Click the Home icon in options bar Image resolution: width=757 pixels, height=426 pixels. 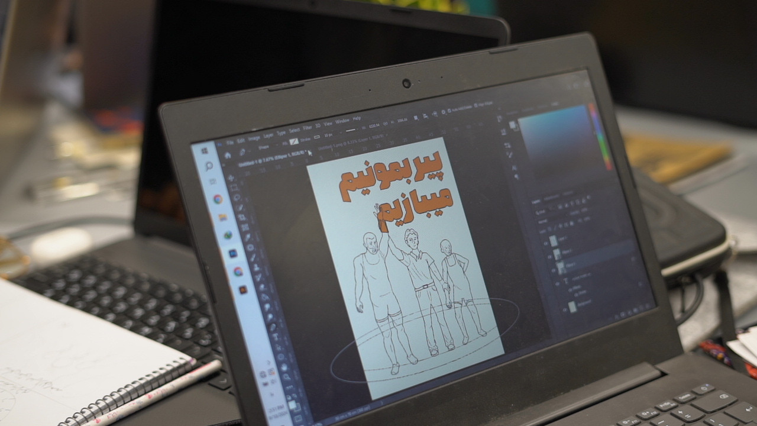(x=227, y=156)
